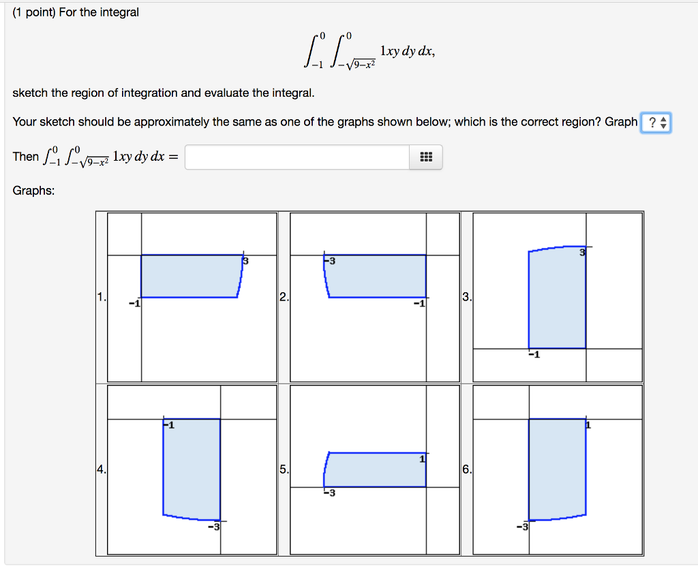Click the question mark in the Graph combobox
This screenshot has width=698, height=577.
[653, 123]
